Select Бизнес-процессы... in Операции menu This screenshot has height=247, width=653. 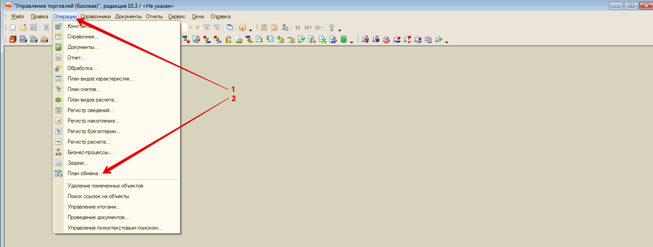tap(90, 152)
